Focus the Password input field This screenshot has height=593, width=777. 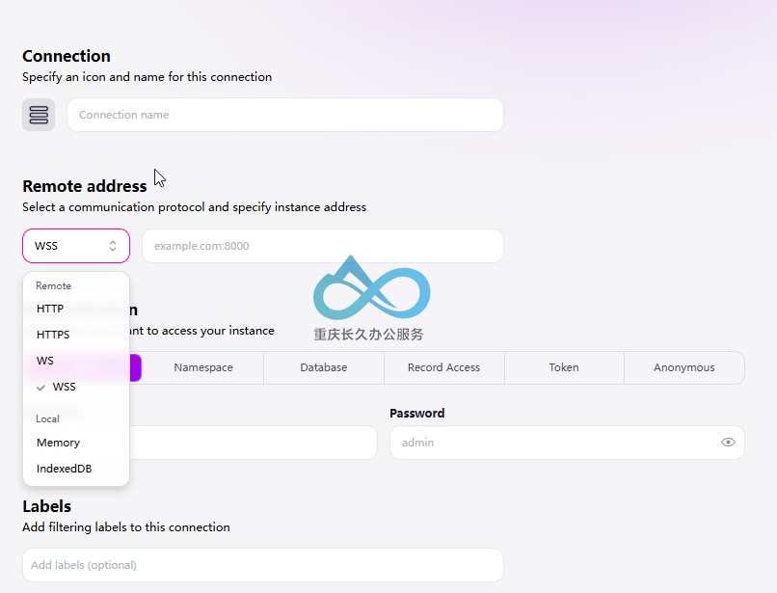pos(567,443)
